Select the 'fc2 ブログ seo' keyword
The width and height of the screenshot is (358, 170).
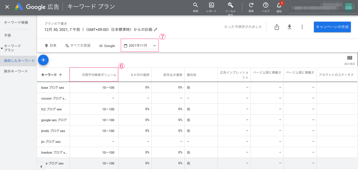point(51,109)
